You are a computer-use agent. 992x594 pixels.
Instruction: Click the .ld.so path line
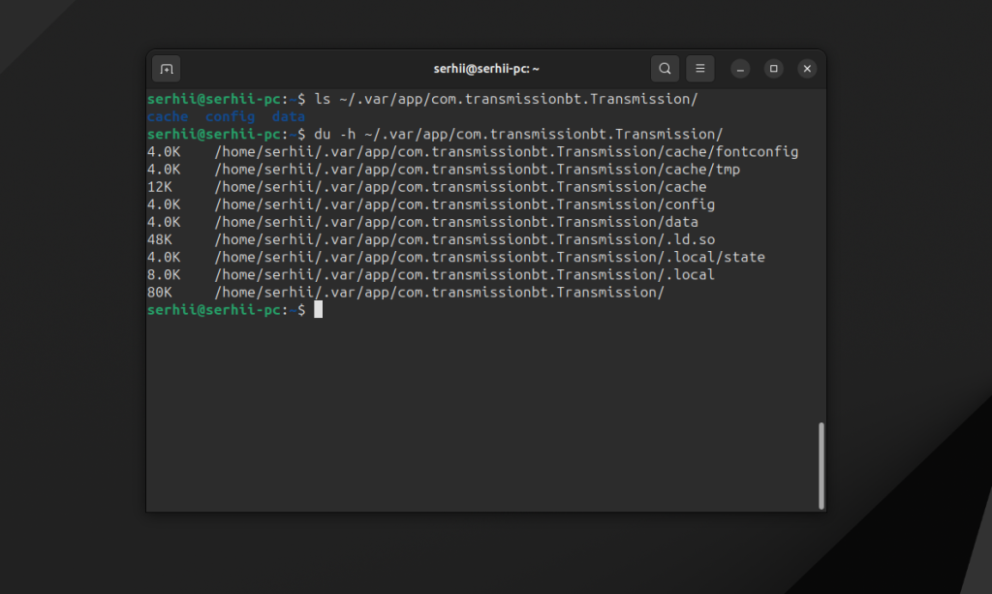pyautogui.click(x=431, y=239)
